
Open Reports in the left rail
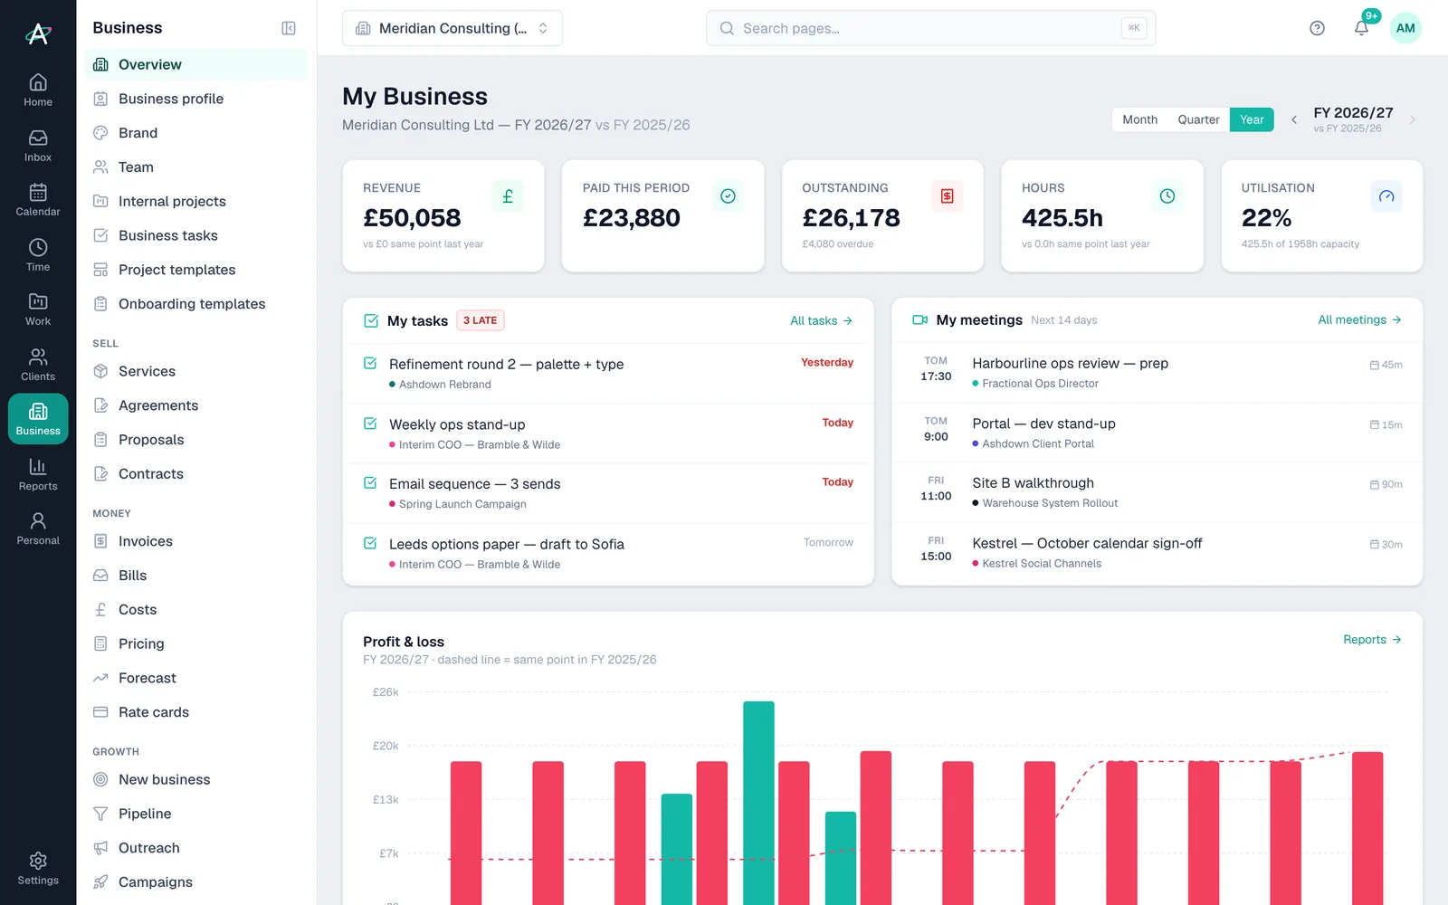point(38,474)
